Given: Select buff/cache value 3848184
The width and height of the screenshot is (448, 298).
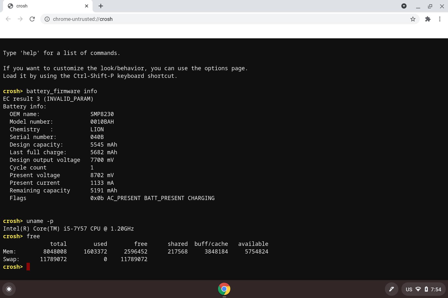Looking at the screenshot, I should tap(216, 252).
